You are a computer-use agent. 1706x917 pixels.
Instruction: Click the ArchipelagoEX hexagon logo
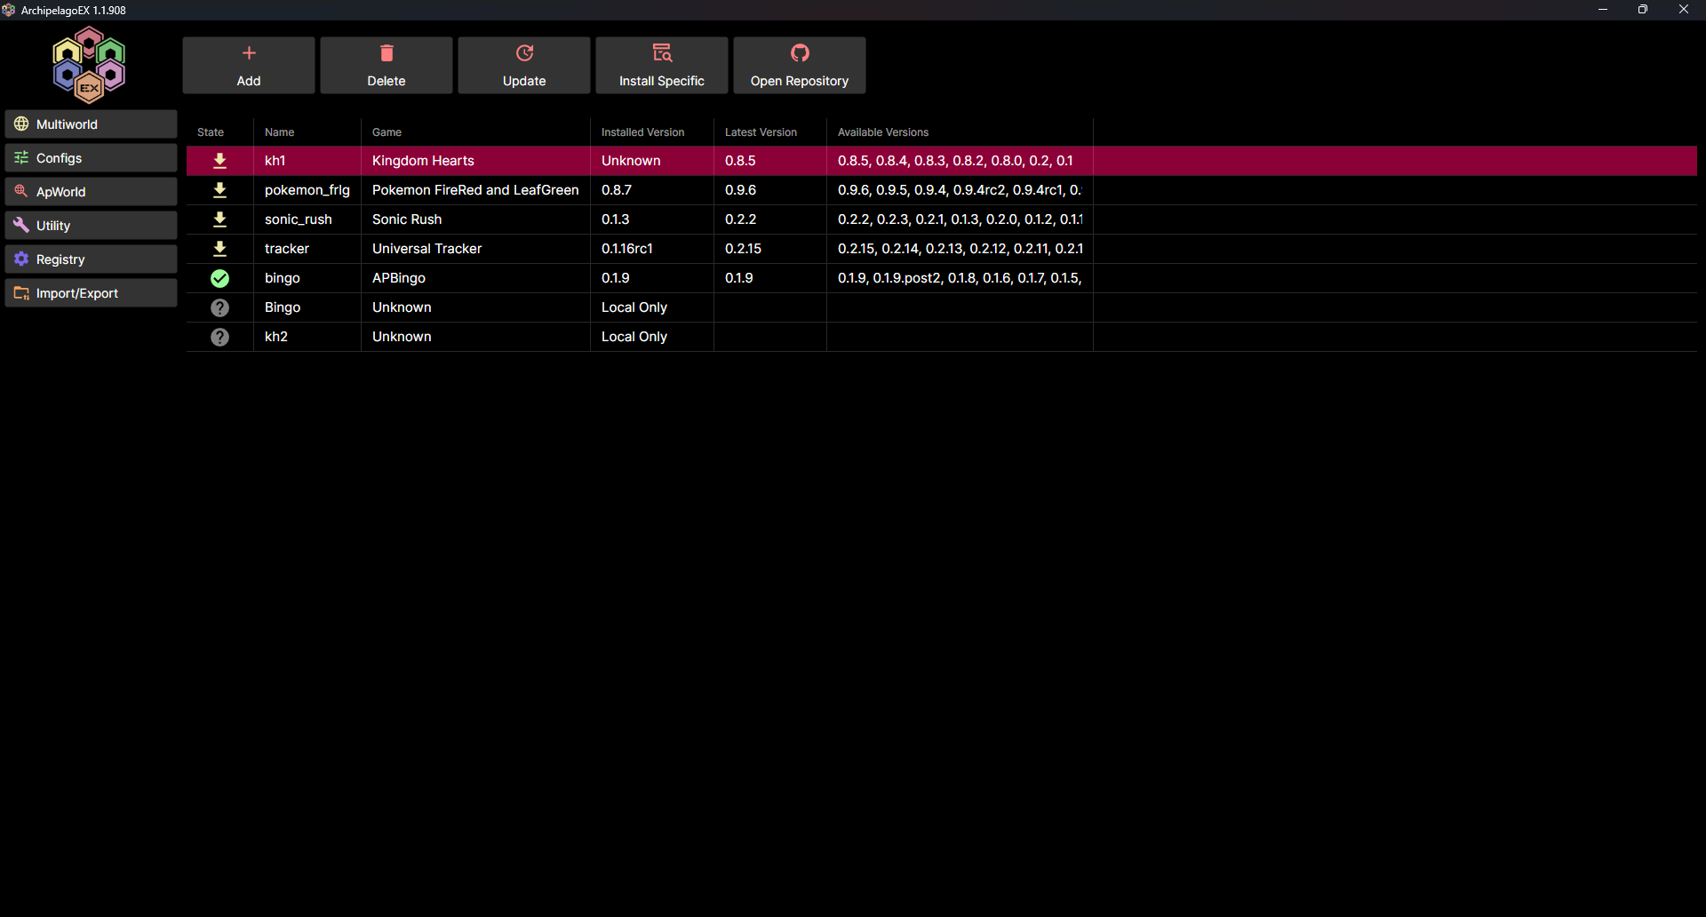(x=89, y=65)
